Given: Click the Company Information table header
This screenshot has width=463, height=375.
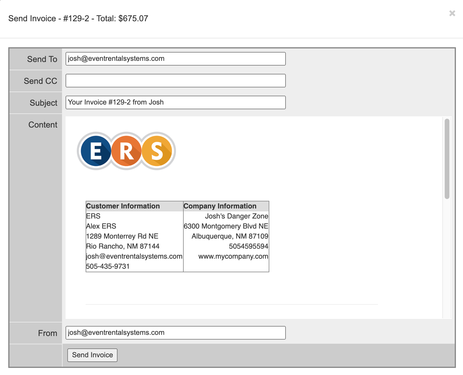Looking at the screenshot, I should (x=220, y=206).
